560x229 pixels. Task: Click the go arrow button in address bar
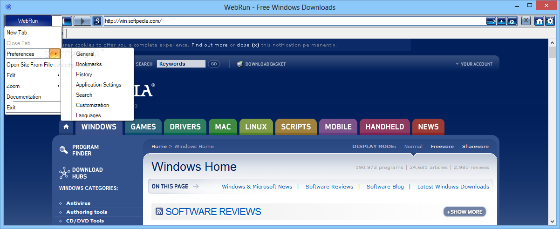click(x=491, y=21)
